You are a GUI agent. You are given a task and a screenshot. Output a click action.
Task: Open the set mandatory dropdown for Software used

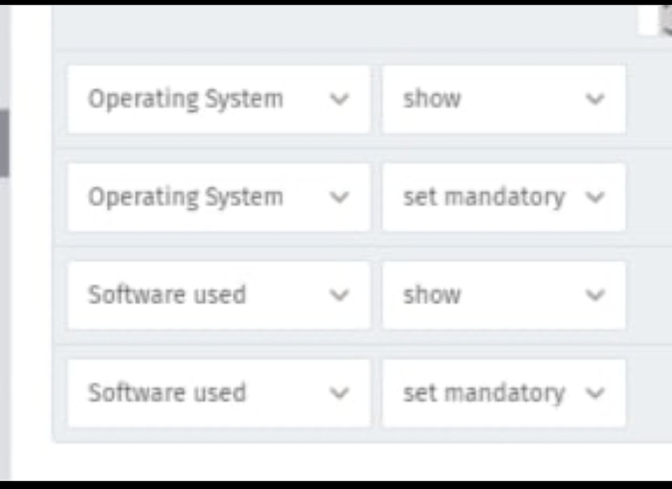503,393
